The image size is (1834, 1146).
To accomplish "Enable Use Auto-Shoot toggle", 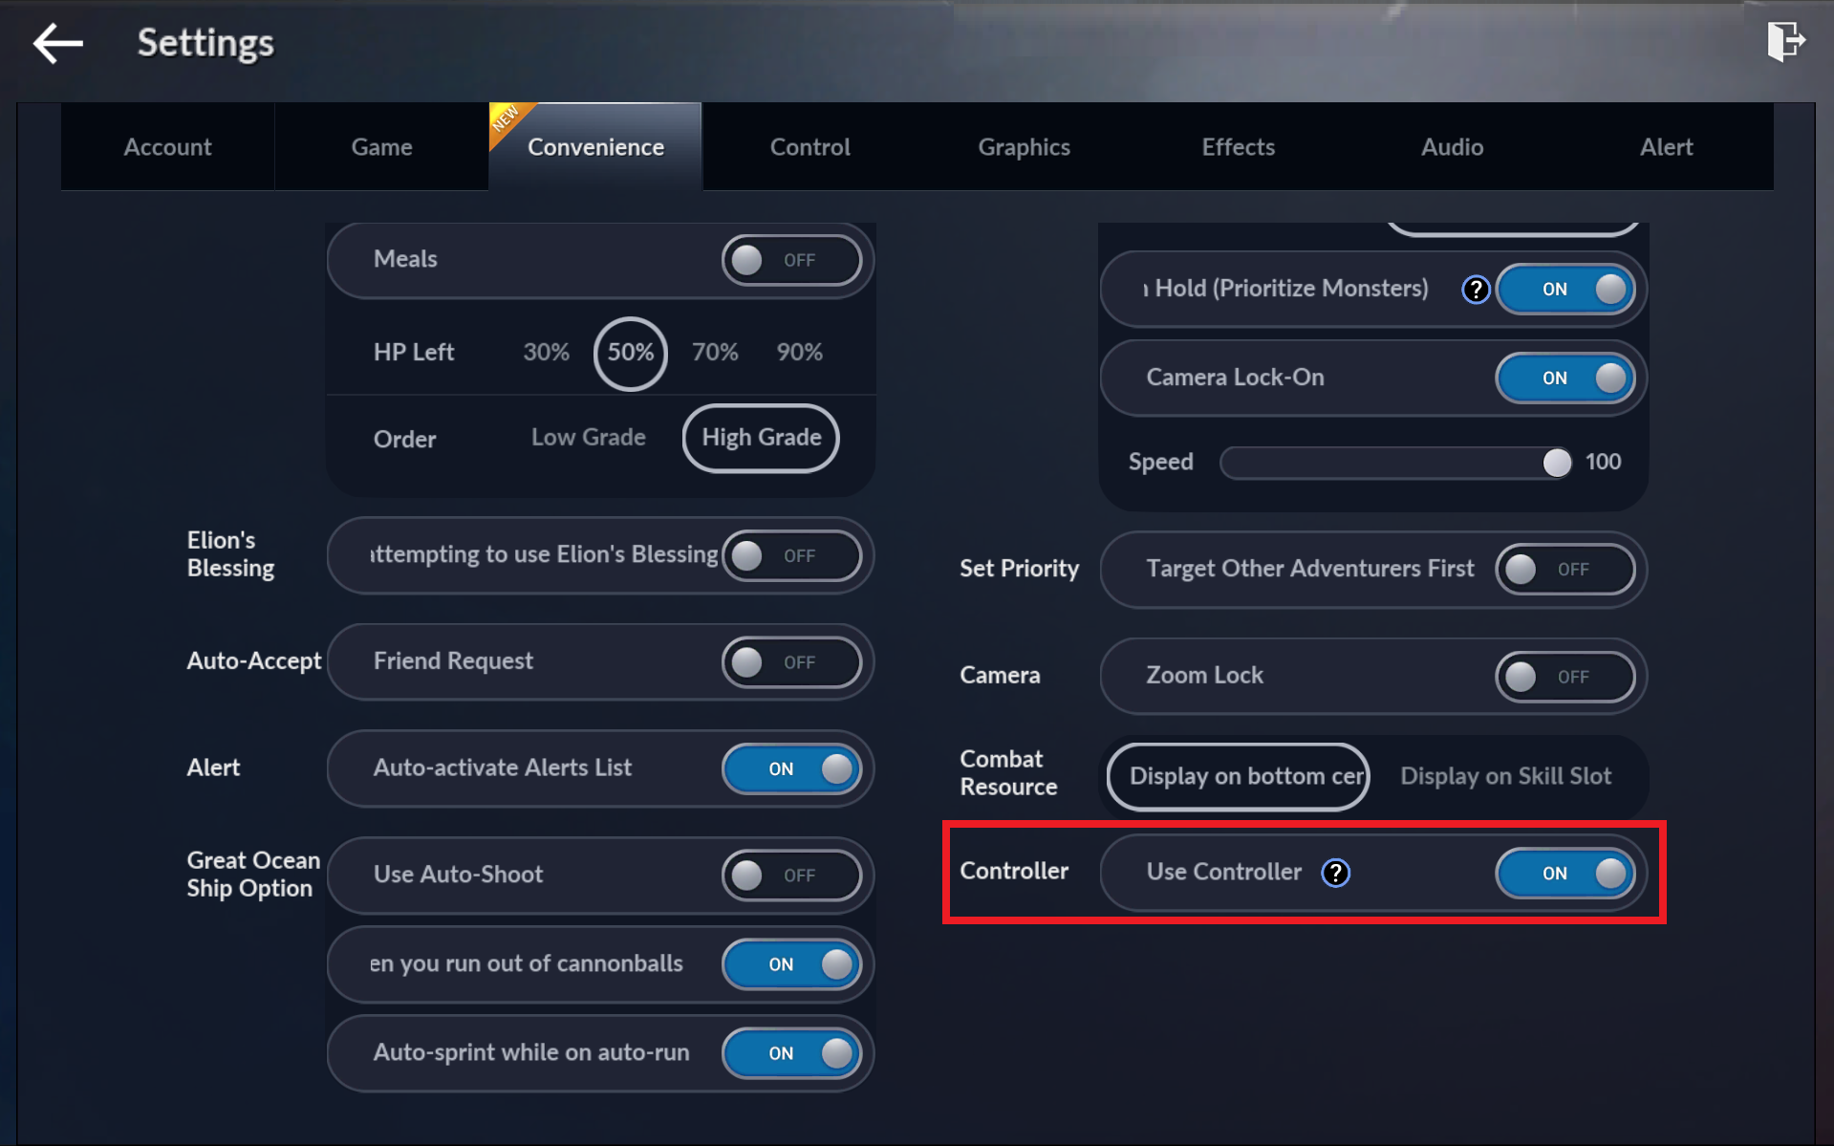I will [x=791, y=876].
